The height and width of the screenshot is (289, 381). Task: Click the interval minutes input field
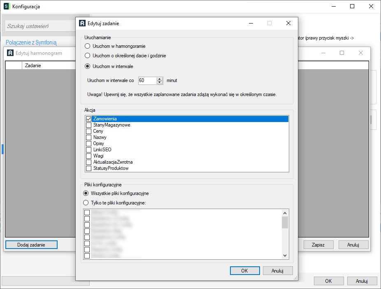pos(147,80)
